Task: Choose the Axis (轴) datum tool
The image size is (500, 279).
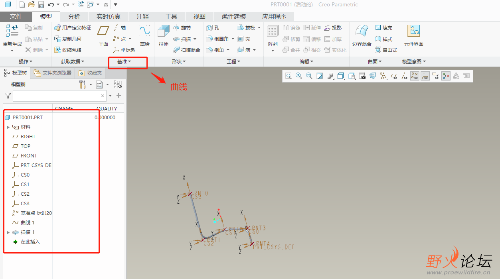Action: coord(119,28)
